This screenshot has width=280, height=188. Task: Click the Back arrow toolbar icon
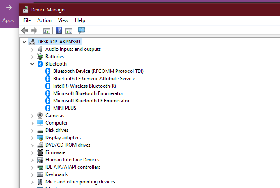point(25,31)
